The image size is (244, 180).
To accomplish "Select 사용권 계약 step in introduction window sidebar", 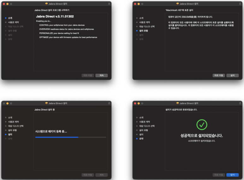I will tap(13, 22).
